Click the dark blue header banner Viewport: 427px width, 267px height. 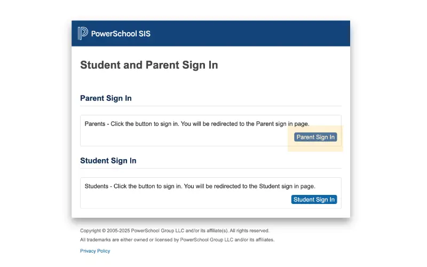211,33
